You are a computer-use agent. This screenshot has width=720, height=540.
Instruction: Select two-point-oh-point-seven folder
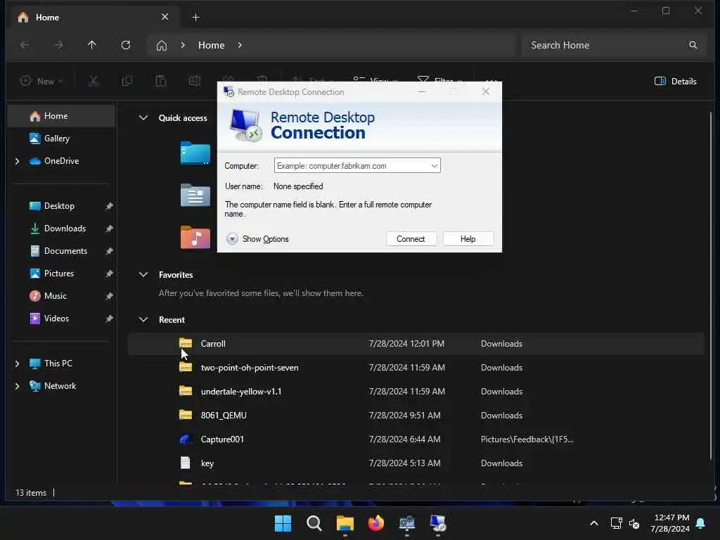tap(416, 368)
